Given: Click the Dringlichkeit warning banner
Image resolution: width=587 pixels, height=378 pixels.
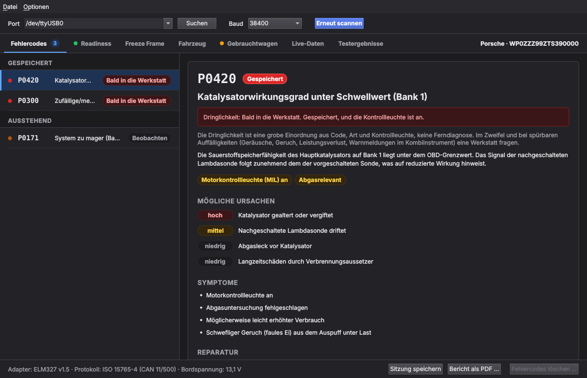Looking at the screenshot, I should [x=383, y=117].
